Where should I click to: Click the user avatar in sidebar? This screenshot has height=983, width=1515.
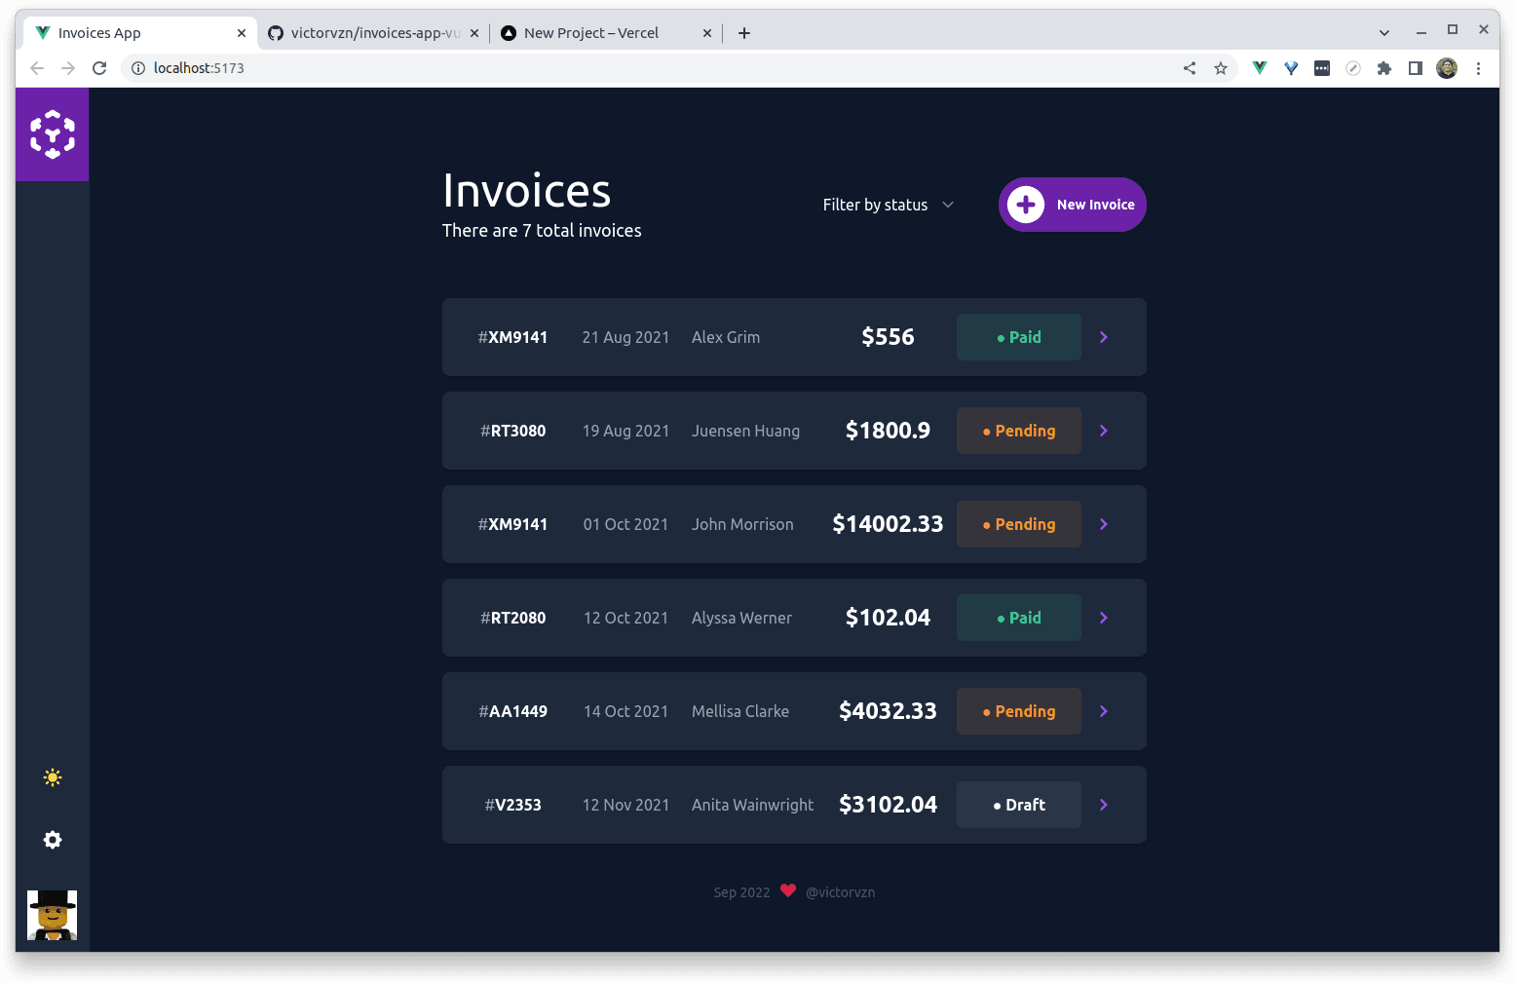[53, 915]
